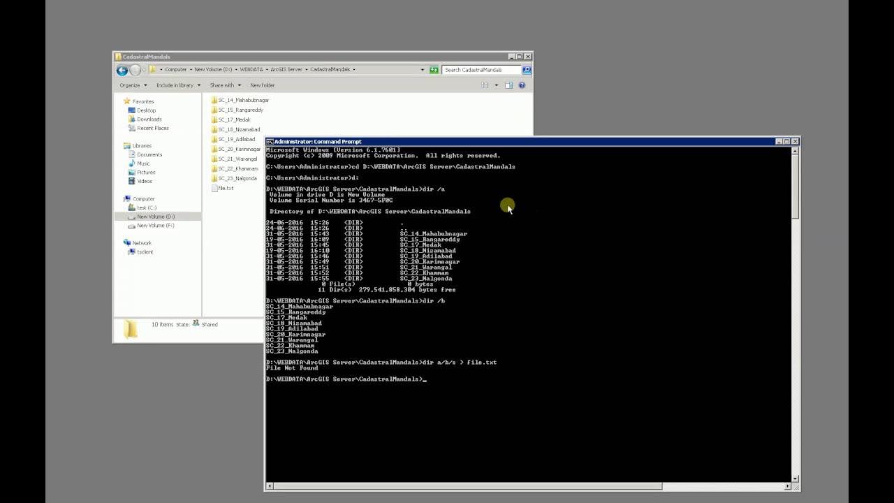Select the SC_20_Karimnagar folder icon

pyautogui.click(x=214, y=149)
